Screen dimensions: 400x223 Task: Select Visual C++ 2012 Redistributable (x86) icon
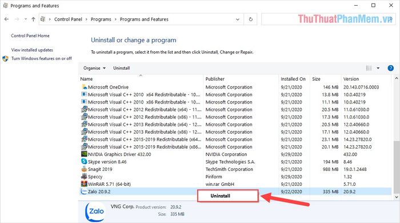pos(84,117)
